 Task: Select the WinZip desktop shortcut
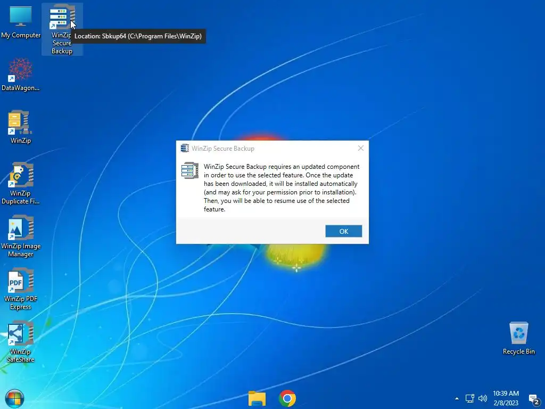[21, 127]
